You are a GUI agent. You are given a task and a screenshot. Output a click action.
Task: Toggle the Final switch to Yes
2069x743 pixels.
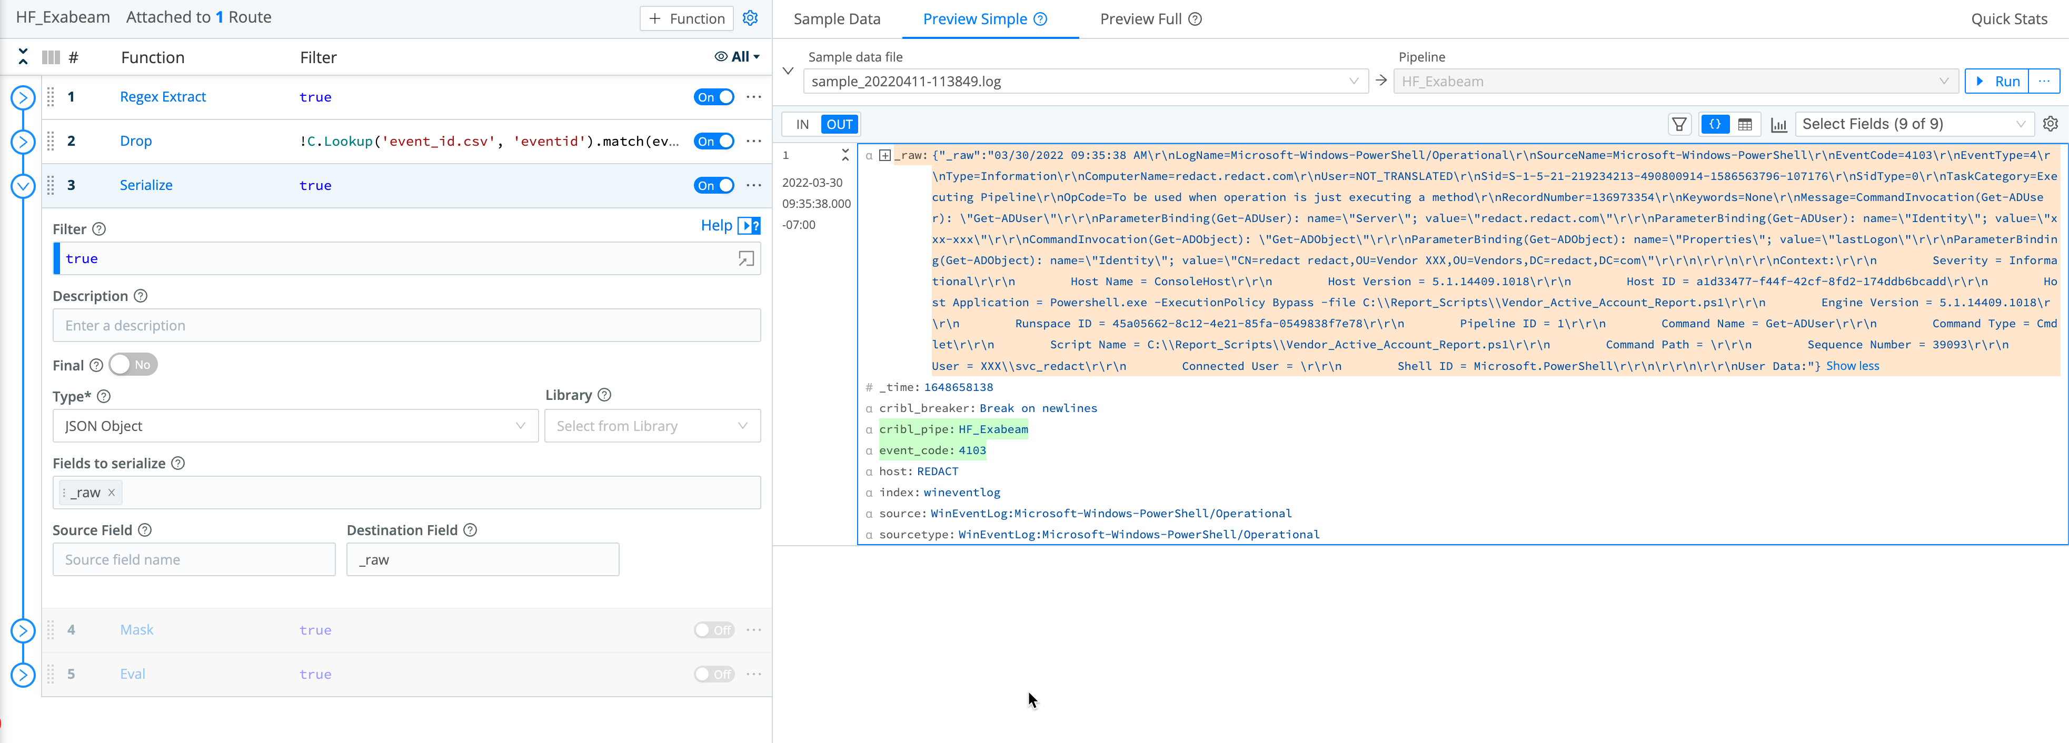click(x=133, y=364)
